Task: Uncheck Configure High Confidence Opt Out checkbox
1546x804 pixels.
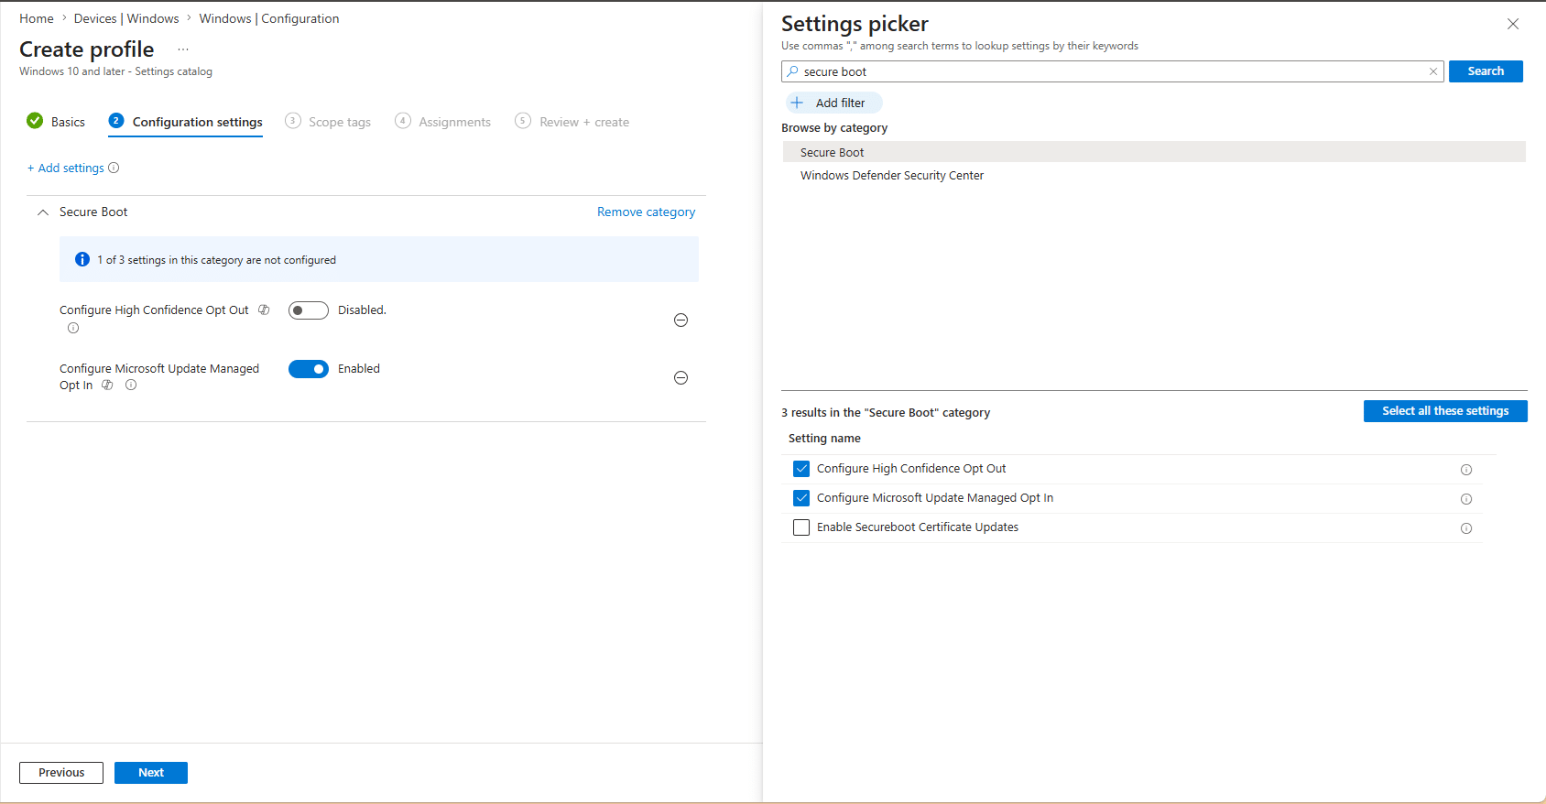Action: (x=801, y=469)
